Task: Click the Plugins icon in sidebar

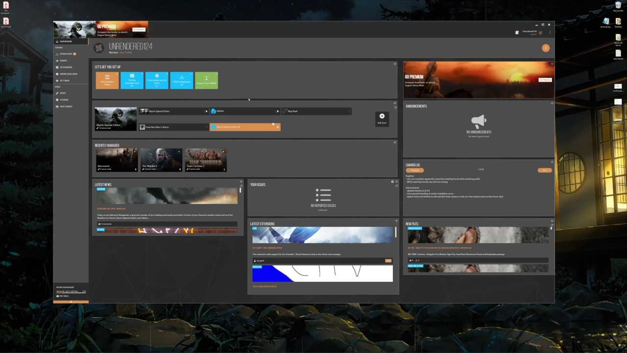Action: 57,100
